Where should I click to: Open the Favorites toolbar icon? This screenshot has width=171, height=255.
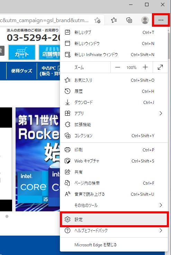point(114,20)
